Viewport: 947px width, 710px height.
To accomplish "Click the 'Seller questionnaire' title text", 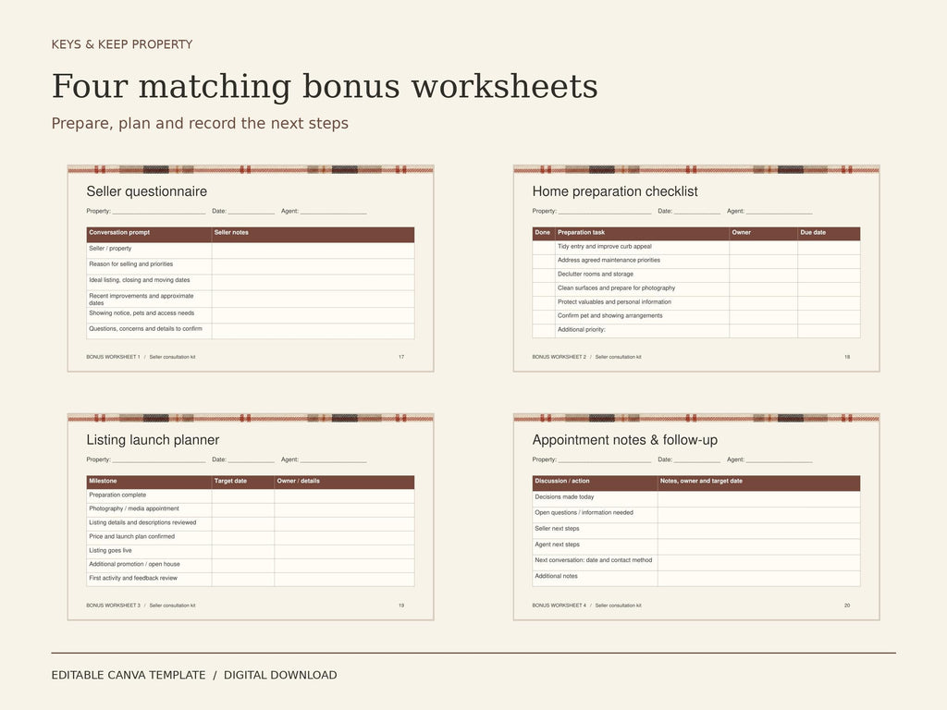I will pos(147,191).
